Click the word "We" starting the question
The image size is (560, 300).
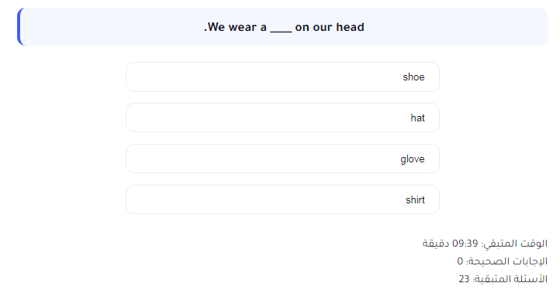pyautogui.click(x=216, y=27)
